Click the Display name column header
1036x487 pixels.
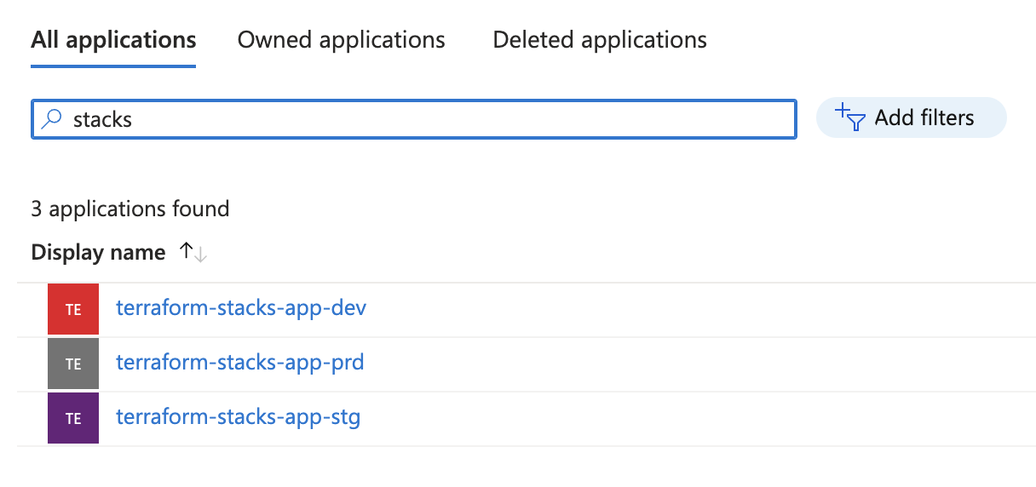pyautogui.click(x=98, y=253)
